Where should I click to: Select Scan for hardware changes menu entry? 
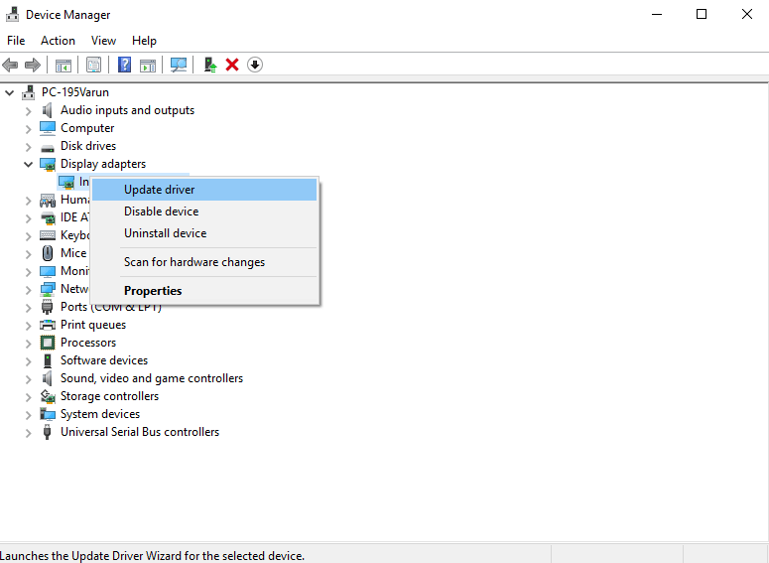pyautogui.click(x=204, y=262)
